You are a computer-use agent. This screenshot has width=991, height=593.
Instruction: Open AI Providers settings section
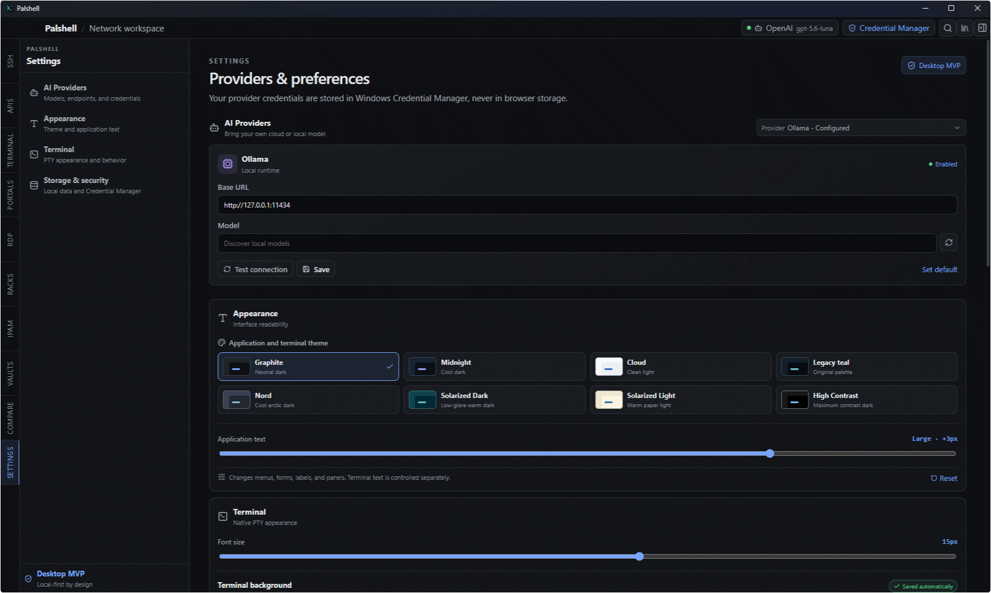[104, 93]
